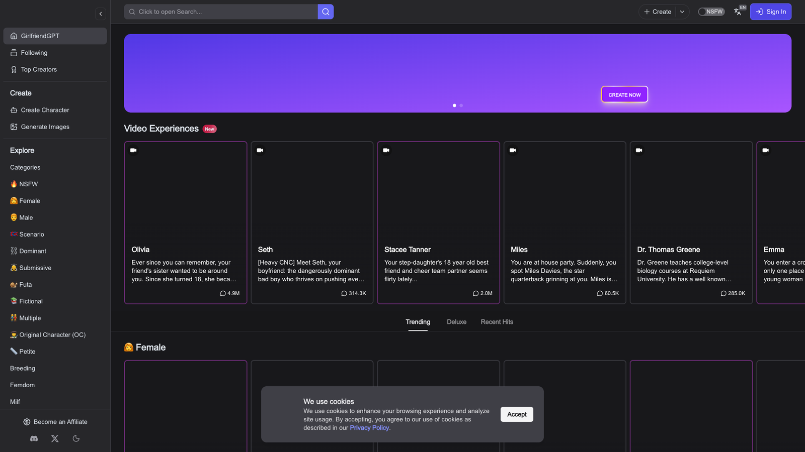Select the Fictional category
The width and height of the screenshot is (805, 452).
27,301
